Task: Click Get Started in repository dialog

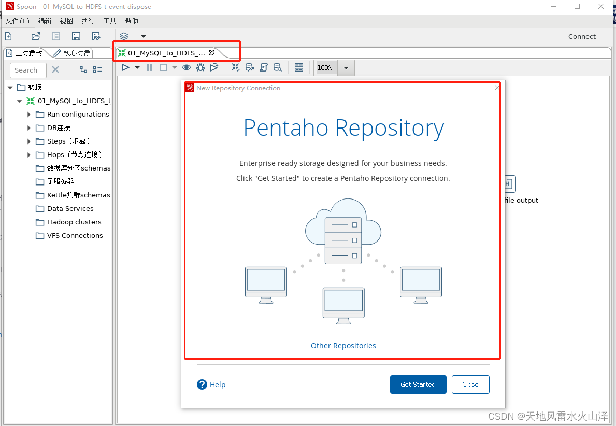Action: click(x=418, y=385)
